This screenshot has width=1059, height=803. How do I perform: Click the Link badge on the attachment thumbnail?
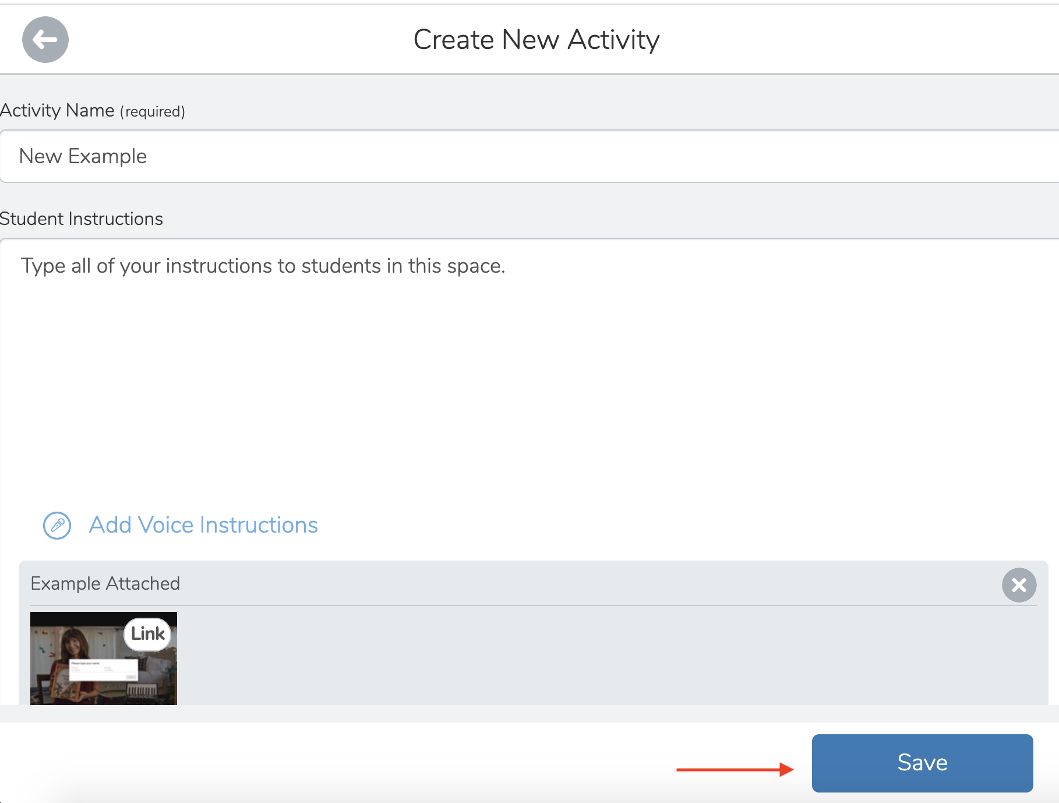tap(147, 634)
